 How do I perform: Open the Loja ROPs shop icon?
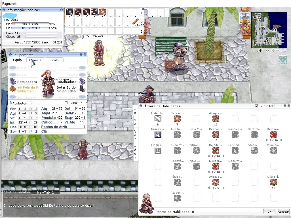pos(245,18)
